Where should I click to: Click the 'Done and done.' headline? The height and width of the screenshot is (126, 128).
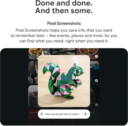point(64,3)
